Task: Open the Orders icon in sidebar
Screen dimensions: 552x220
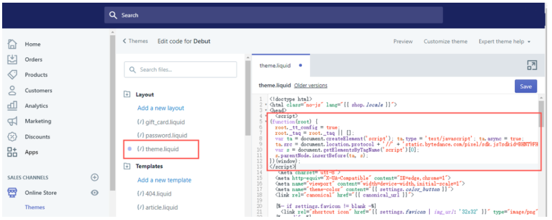Action: pyautogui.click(x=12, y=59)
